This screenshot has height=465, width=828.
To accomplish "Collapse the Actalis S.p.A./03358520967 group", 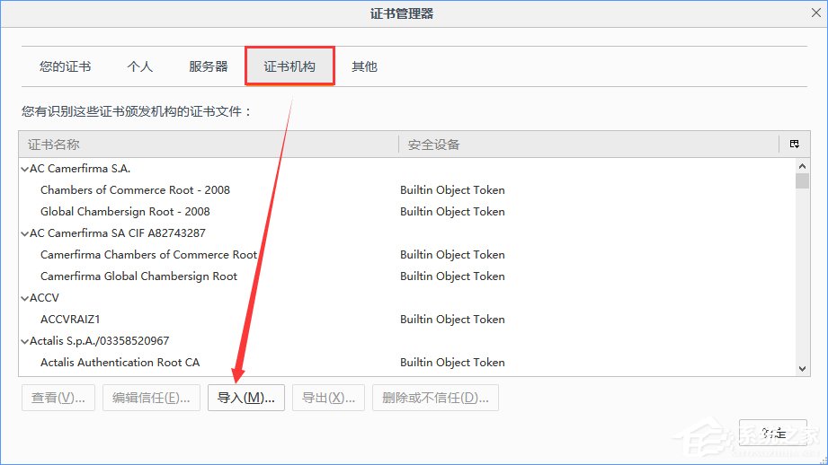I will coord(23,341).
